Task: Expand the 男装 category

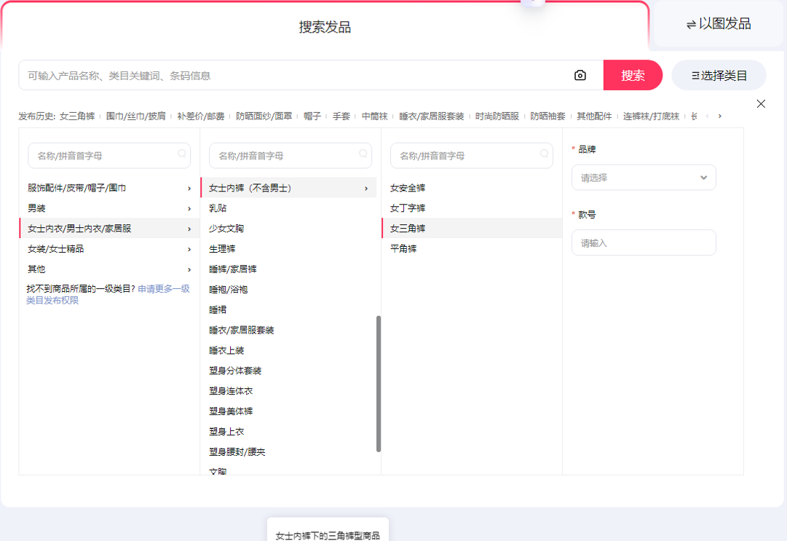Action: point(109,208)
